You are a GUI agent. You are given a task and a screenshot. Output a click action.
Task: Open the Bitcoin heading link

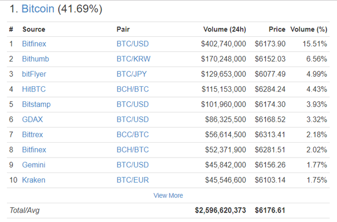(38, 9)
